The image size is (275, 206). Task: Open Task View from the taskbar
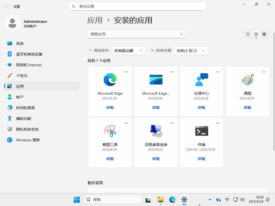tap(148, 200)
